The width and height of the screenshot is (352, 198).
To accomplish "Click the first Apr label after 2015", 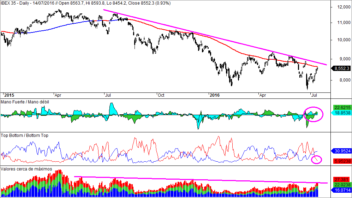I will (x=58, y=95).
